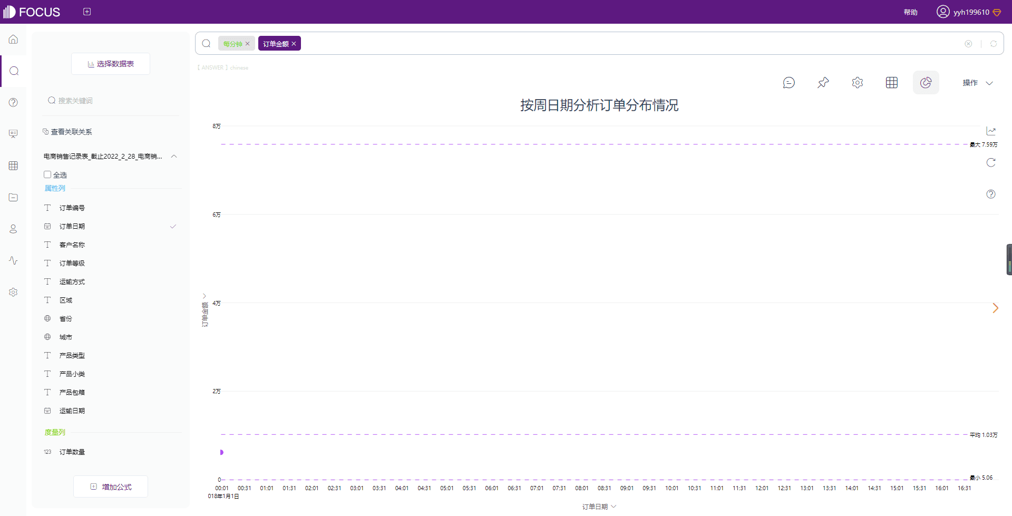
Task: Open the grid table sidebar icon
Action: tap(13, 165)
